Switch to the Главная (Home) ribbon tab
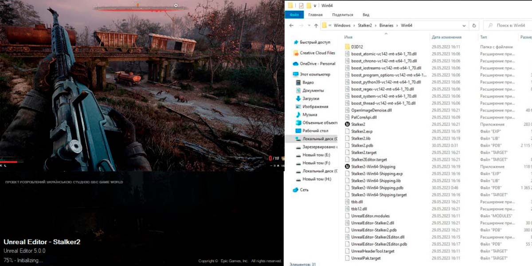The image size is (532, 266). pos(315,15)
